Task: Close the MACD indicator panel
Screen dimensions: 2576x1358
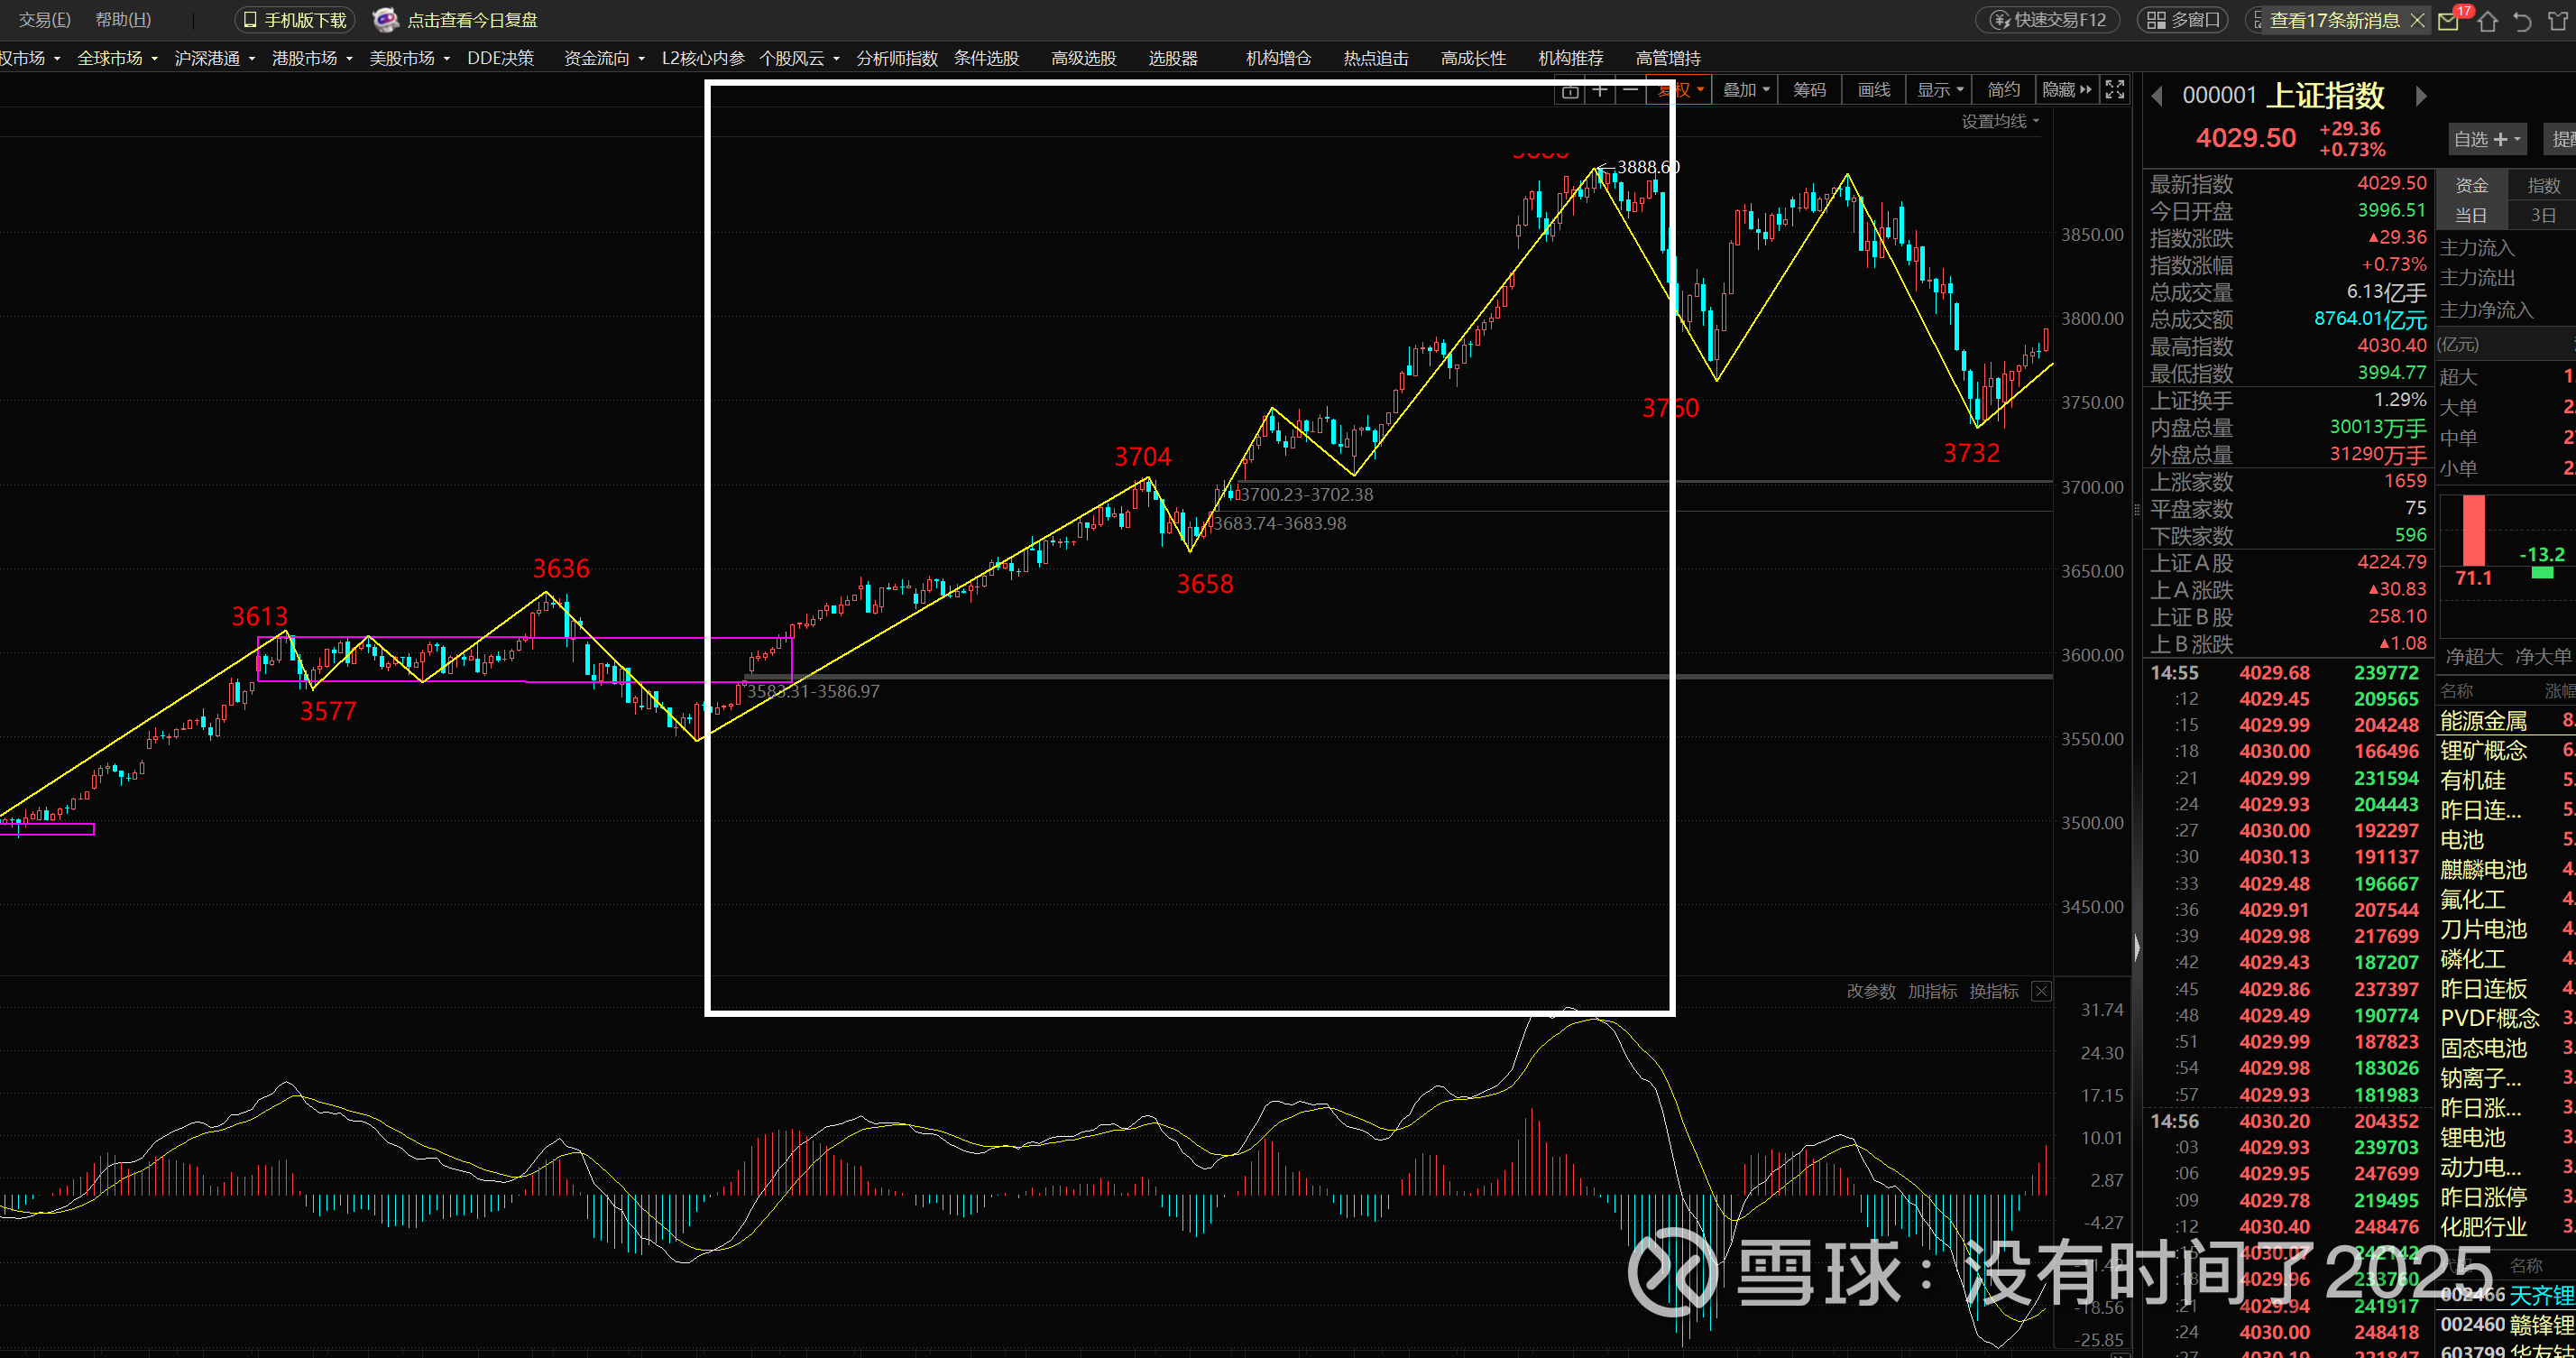Action: click(2041, 991)
